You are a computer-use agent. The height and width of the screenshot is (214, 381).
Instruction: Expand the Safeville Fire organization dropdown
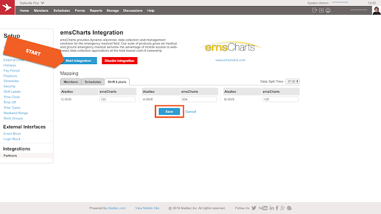tap(32, 3)
